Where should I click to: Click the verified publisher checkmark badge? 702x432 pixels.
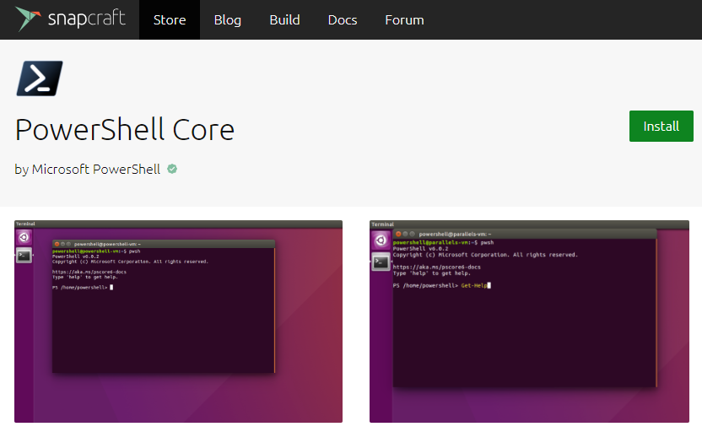[172, 169]
